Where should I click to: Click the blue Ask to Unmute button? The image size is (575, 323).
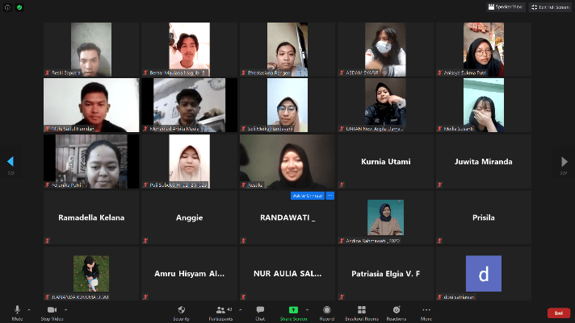(307, 196)
